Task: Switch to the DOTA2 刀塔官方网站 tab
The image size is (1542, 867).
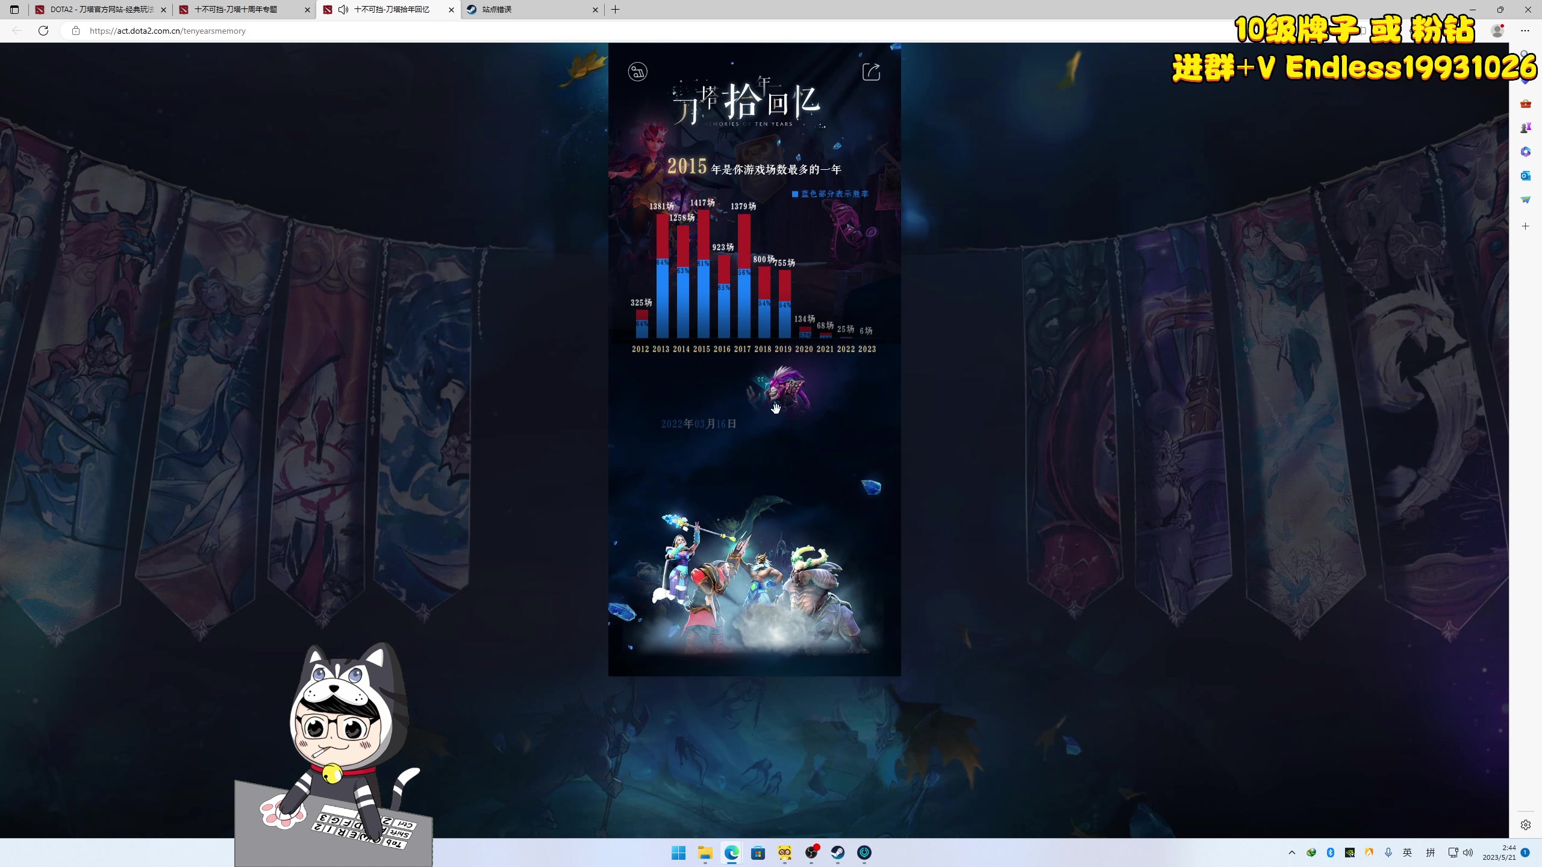Action: point(100,10)
